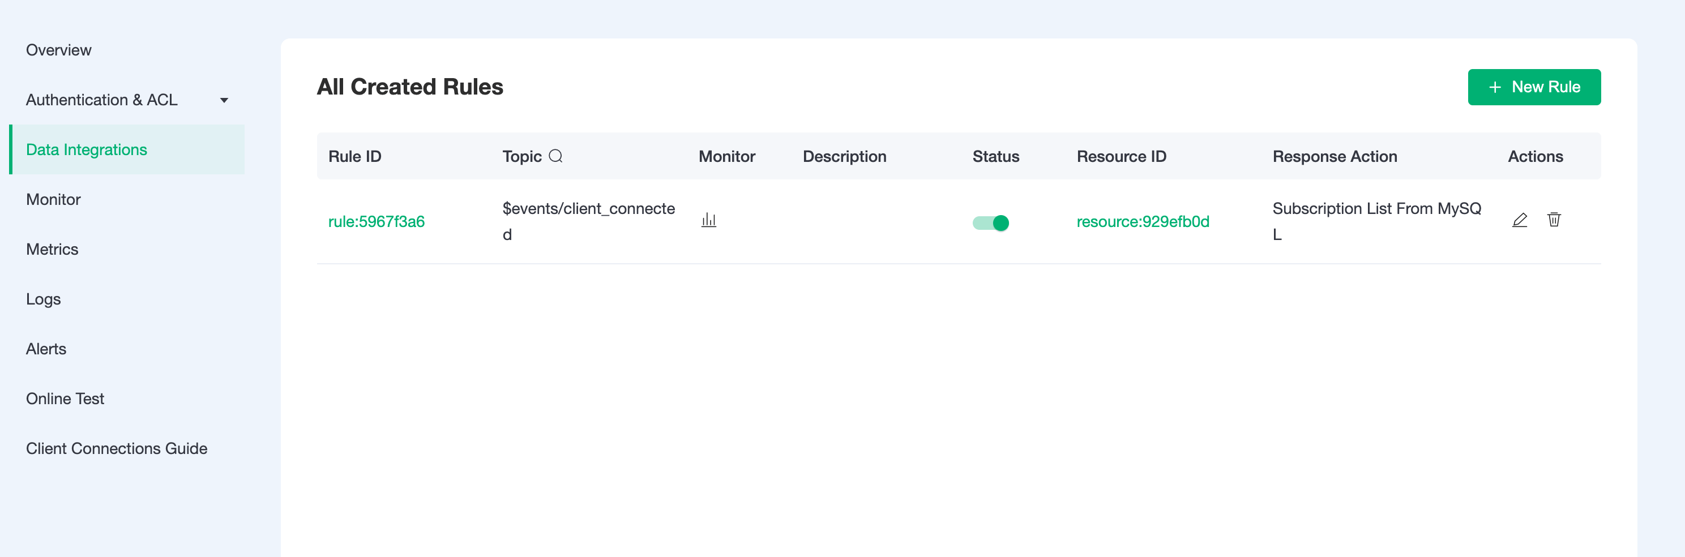Go to Overview in the sidebar
This screenshot has width=1685, height=557.
point(59,50)
